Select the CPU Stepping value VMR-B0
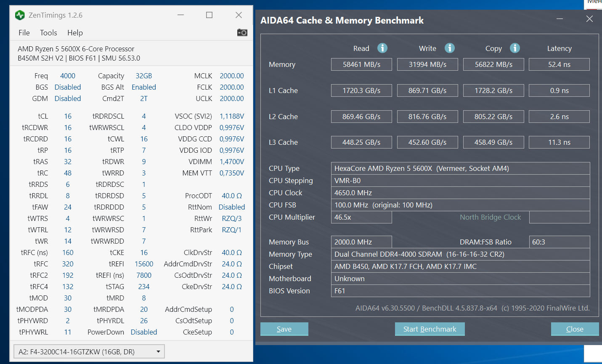 [460, 181]
